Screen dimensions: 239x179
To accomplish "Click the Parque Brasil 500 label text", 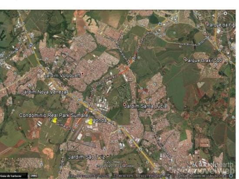I will pyautogui.click(x=203, y=60).
